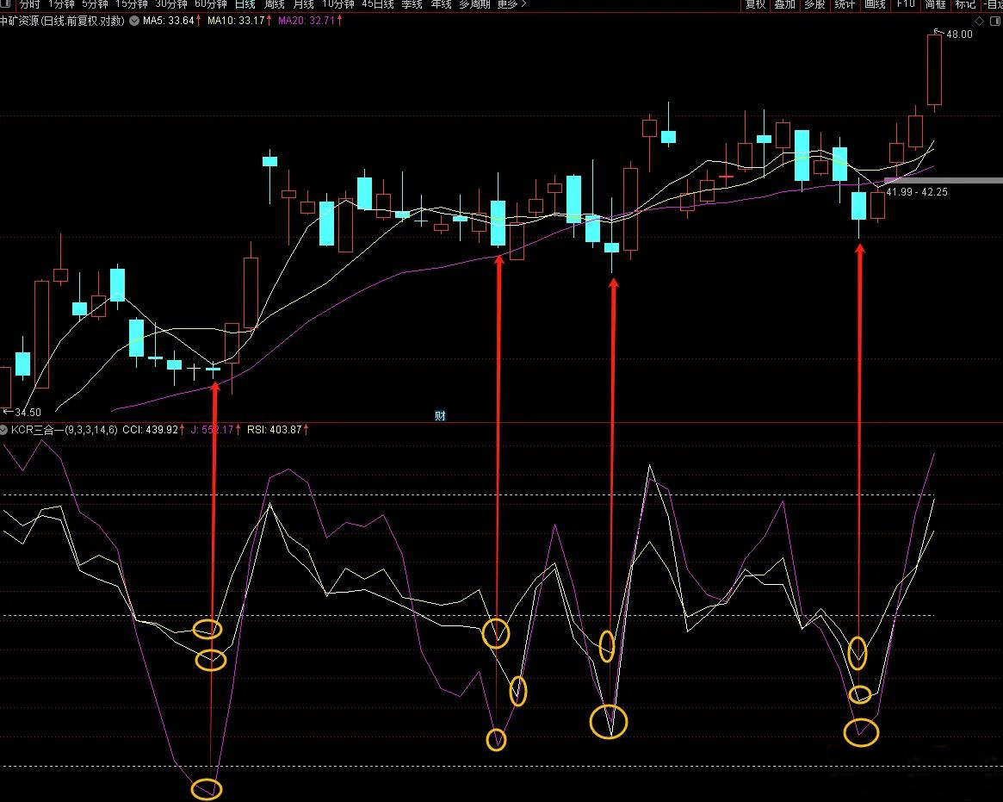The width and height of the screenshot is (1003, 802).
Task: Switch to 季线 quarterly chart
Action: point(412,3)
